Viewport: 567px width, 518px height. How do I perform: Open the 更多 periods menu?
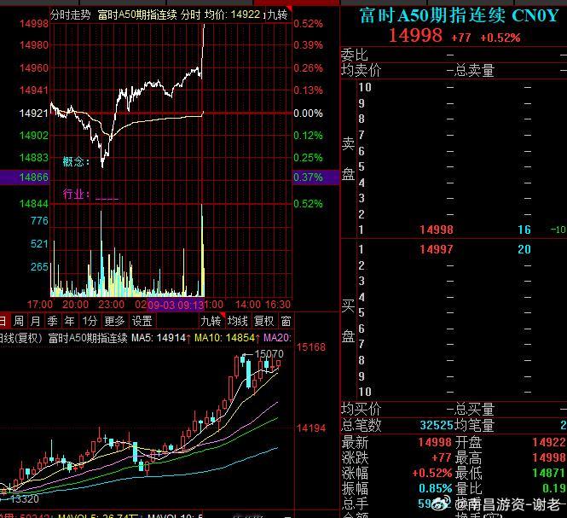(114, 321)
